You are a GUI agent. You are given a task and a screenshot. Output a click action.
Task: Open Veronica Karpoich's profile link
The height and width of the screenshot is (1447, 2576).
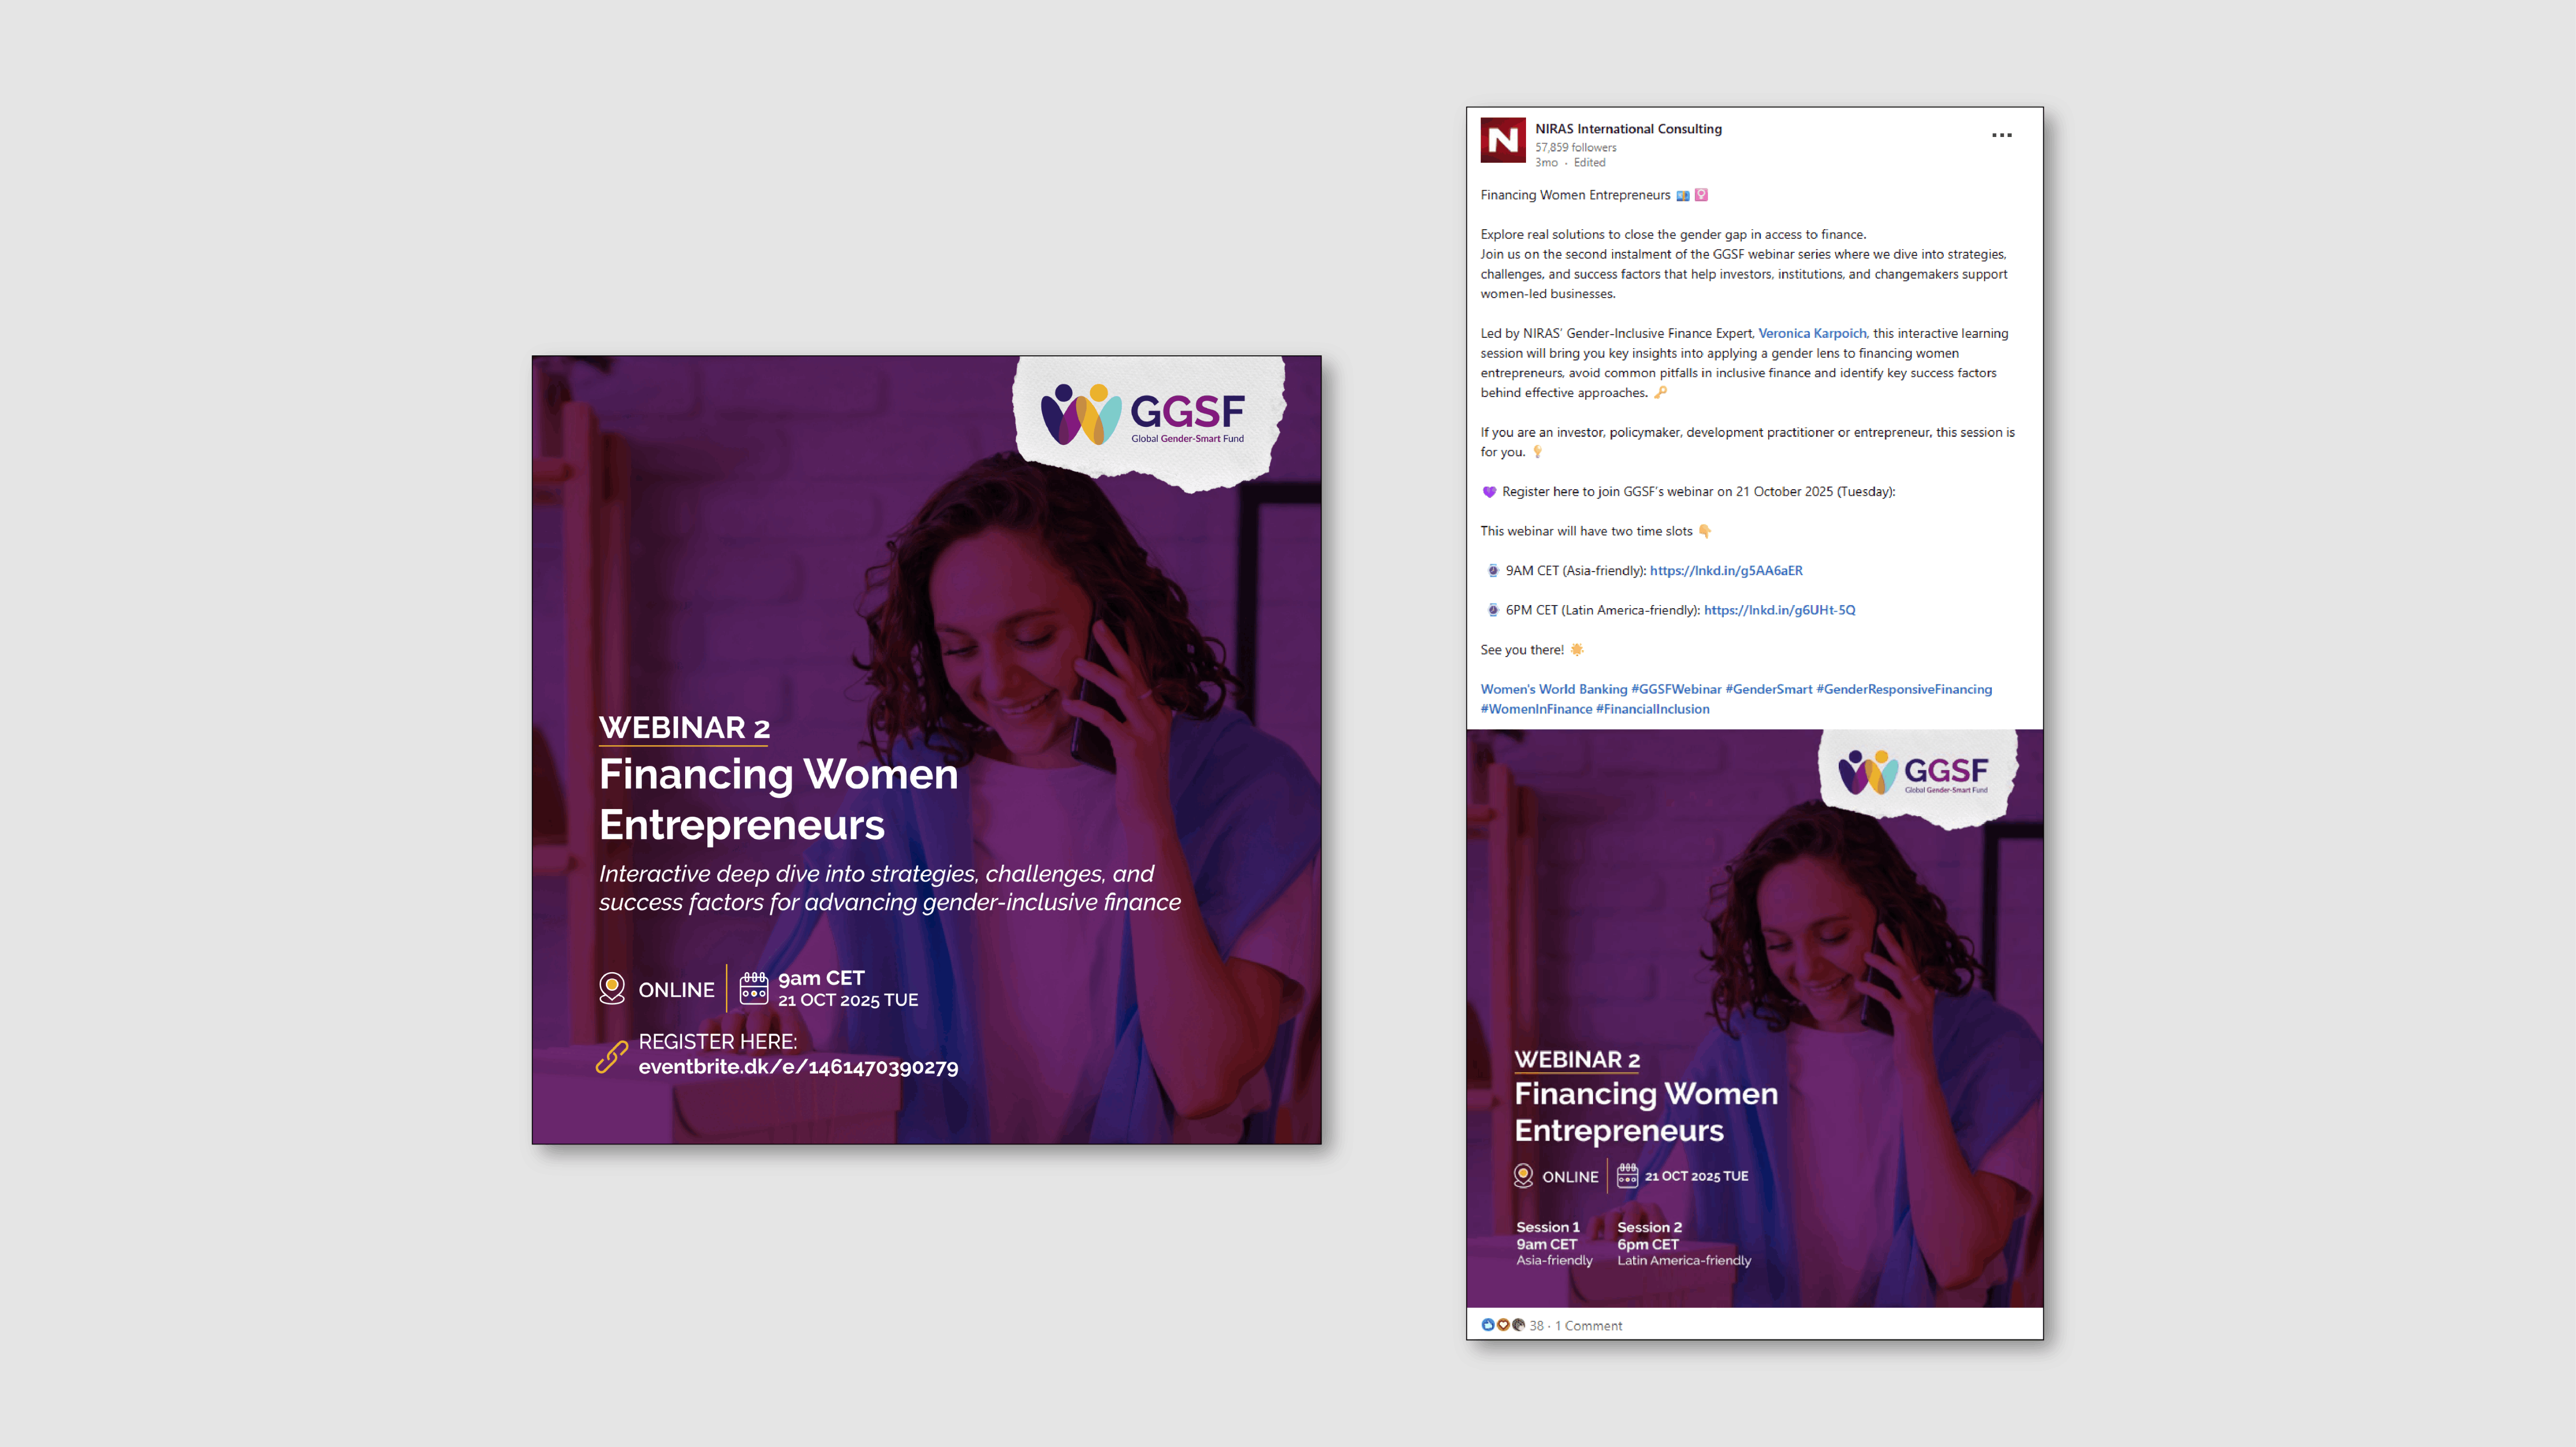point(1811,334)
